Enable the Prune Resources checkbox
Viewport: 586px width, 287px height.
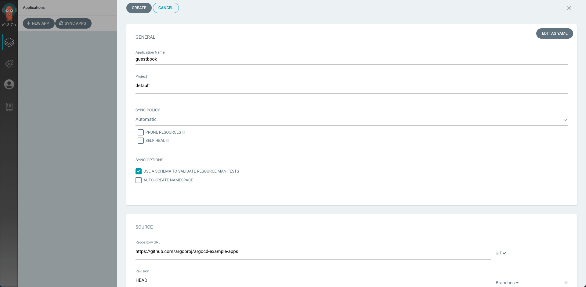140,132
